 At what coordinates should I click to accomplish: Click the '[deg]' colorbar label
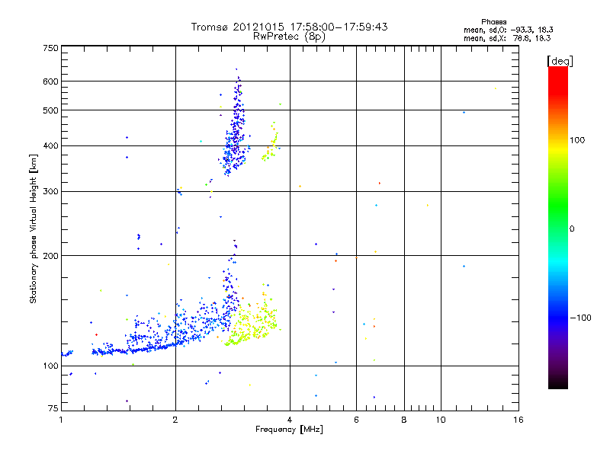[560, 61]
